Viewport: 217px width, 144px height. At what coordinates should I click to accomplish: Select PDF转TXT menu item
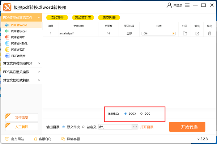tap(21, 50)
